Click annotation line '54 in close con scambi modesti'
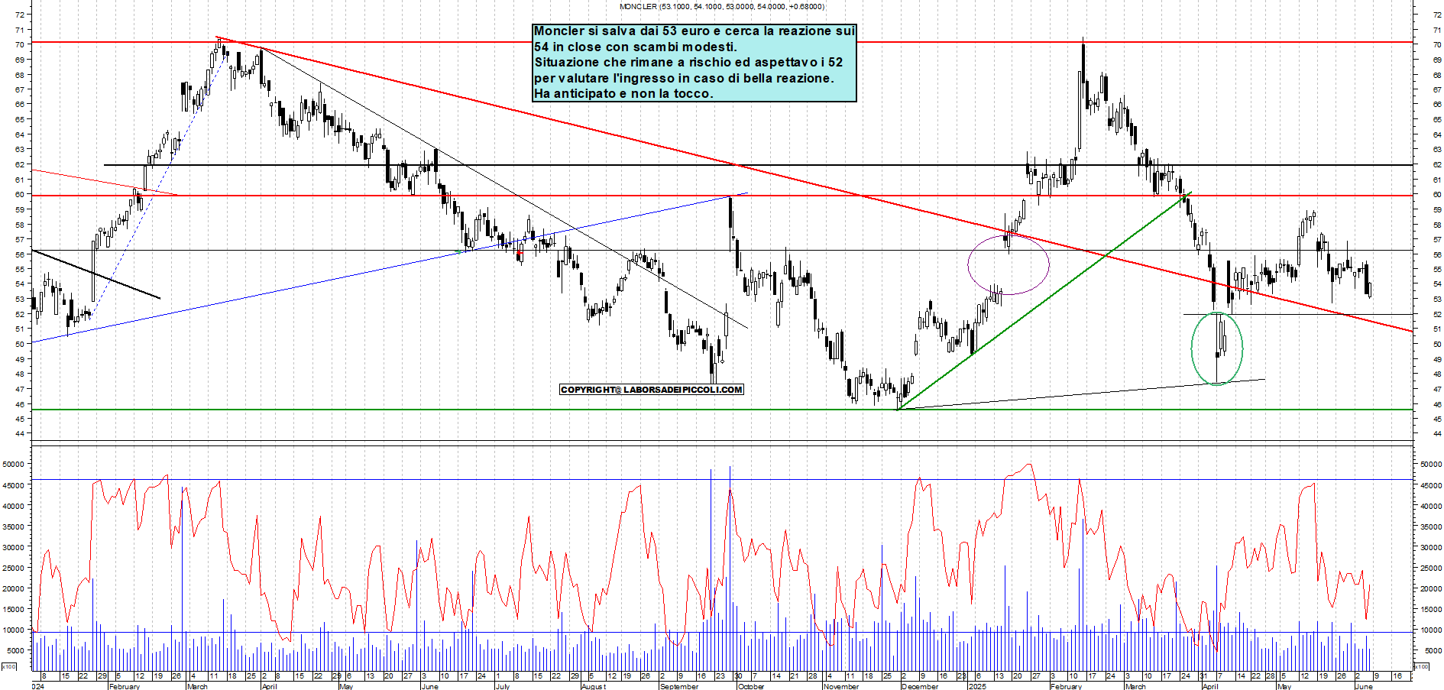 636,47
